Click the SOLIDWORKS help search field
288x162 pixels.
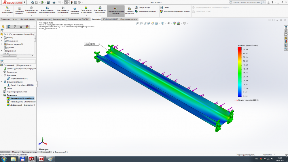[x=246, y=2]
